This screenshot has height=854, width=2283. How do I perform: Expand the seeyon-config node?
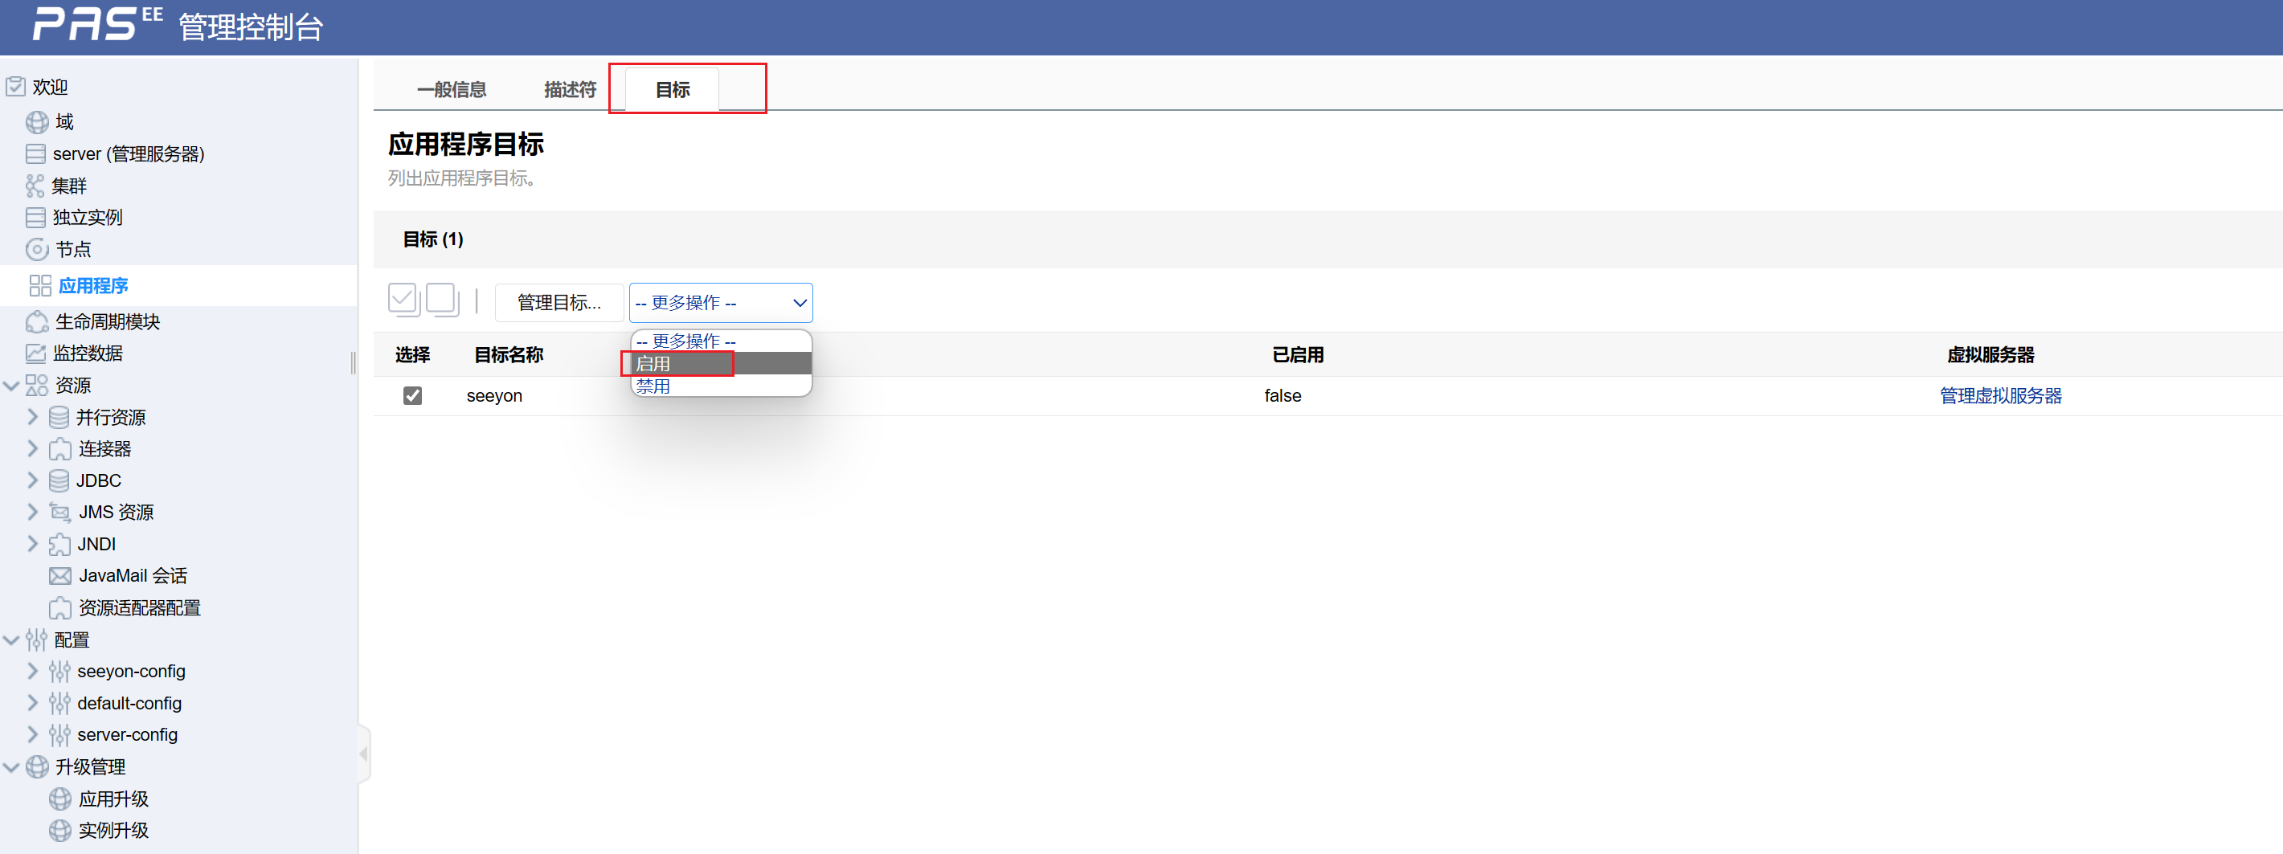(33, 672)
